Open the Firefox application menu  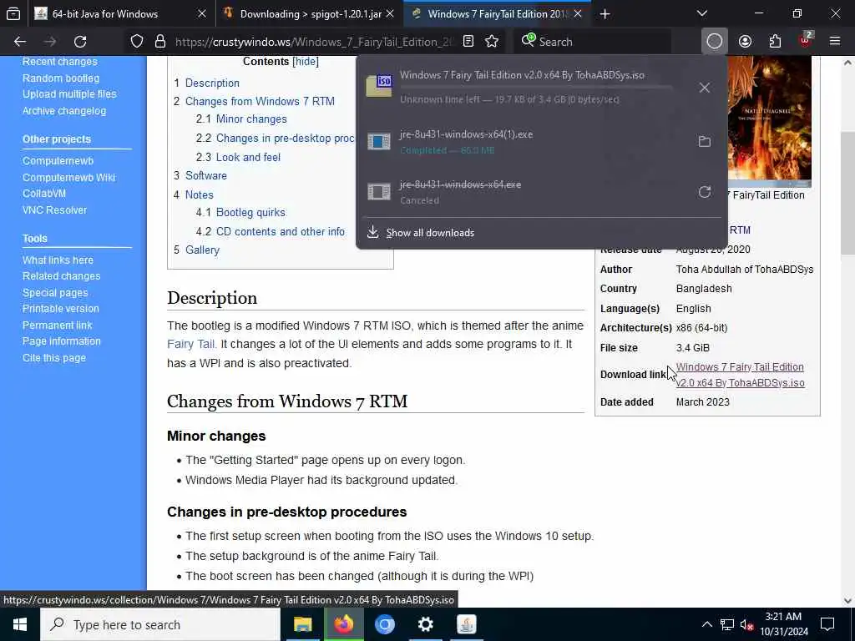[835, 42]
